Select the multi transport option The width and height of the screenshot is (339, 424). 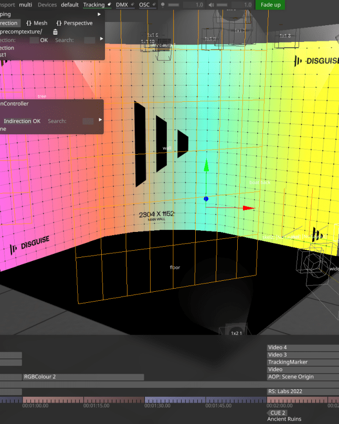(x=25, y=5)
